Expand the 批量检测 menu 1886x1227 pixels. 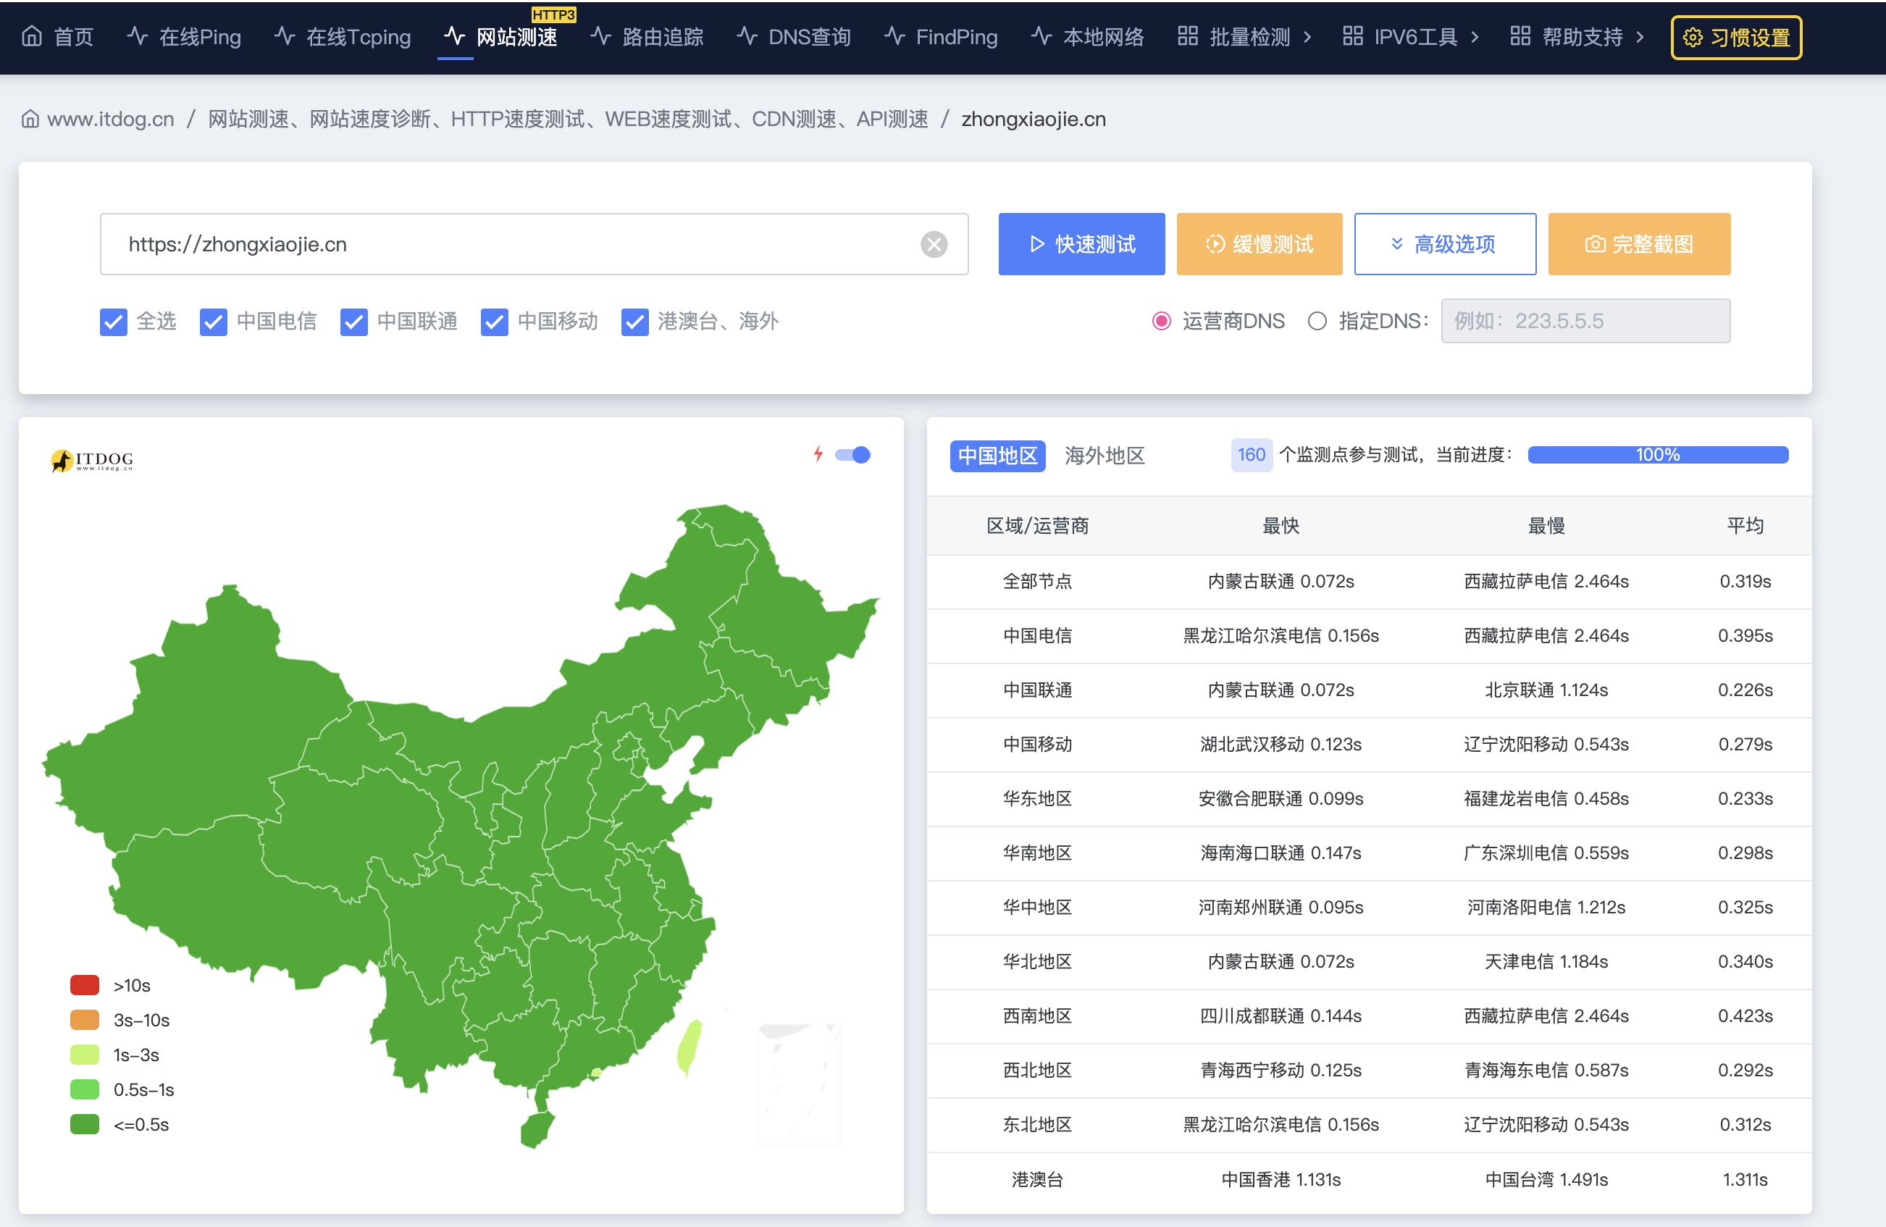click(1248, 36)
